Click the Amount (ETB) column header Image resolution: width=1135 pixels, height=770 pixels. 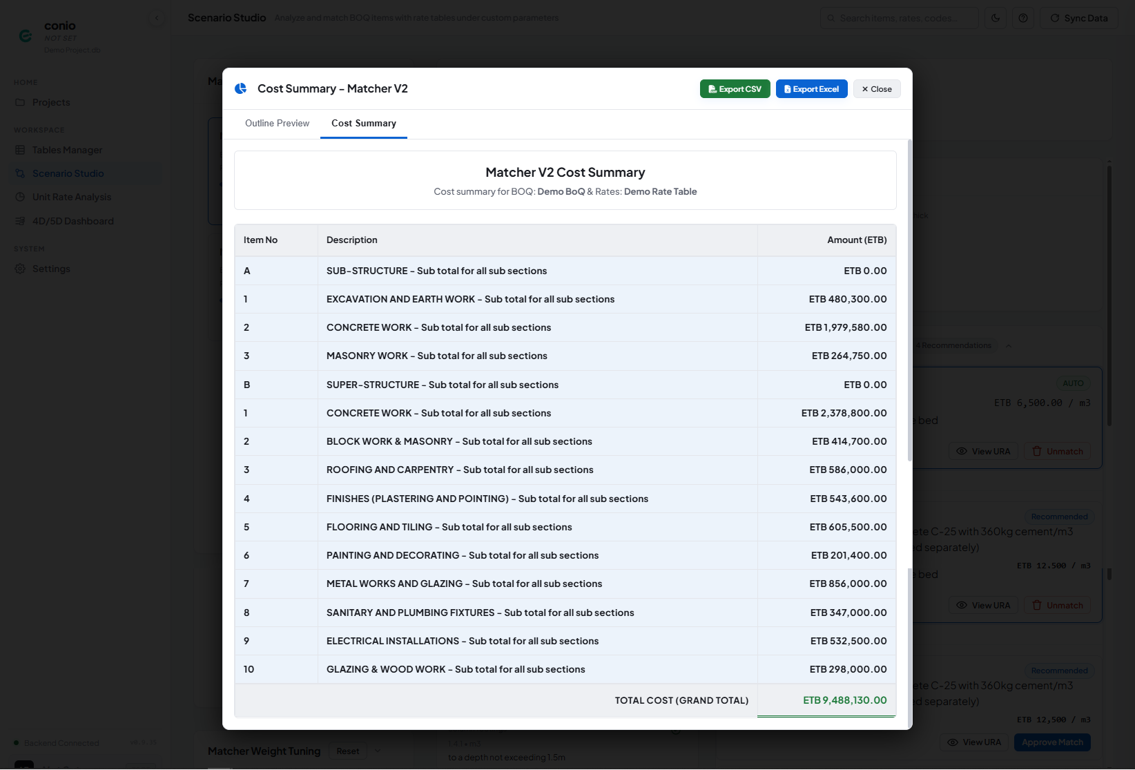827,240
